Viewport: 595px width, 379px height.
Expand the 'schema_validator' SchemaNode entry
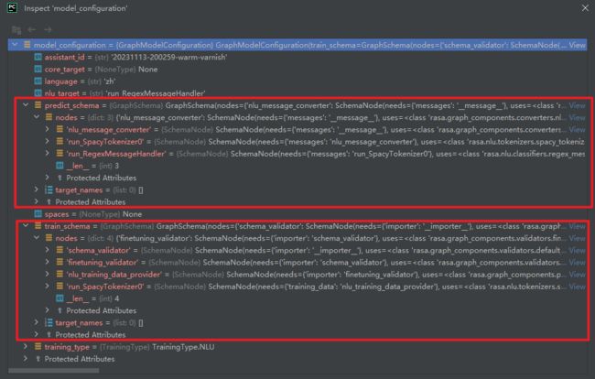48,249
